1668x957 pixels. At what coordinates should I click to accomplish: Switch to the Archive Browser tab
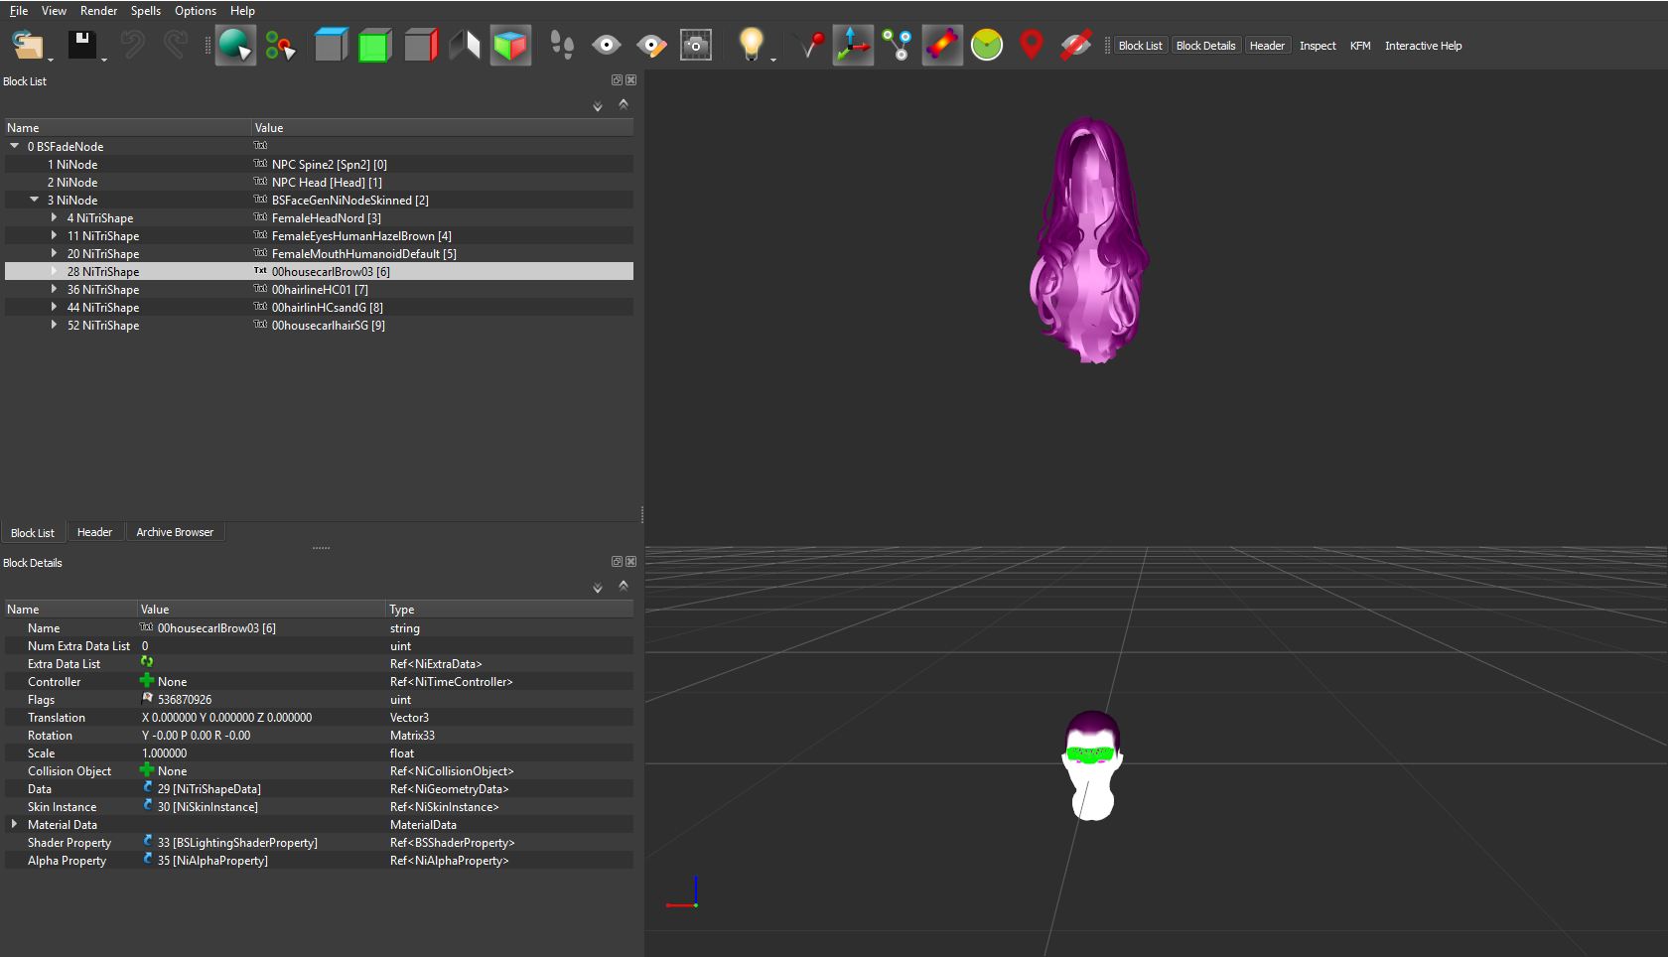click(x=175, y=532)
